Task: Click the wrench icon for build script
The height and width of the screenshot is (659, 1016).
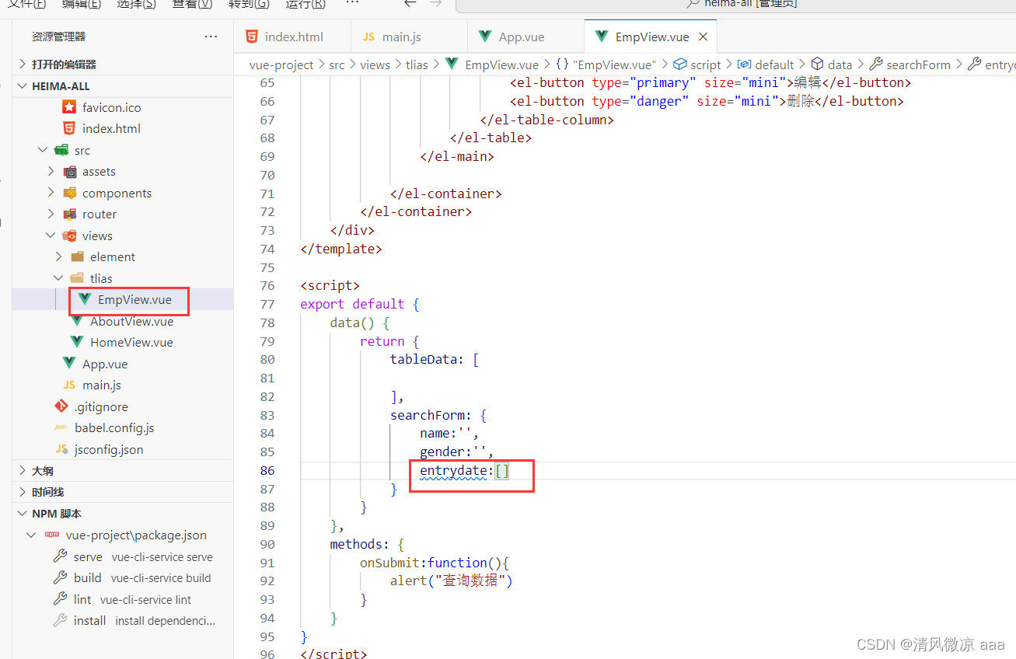Action: 60,577
